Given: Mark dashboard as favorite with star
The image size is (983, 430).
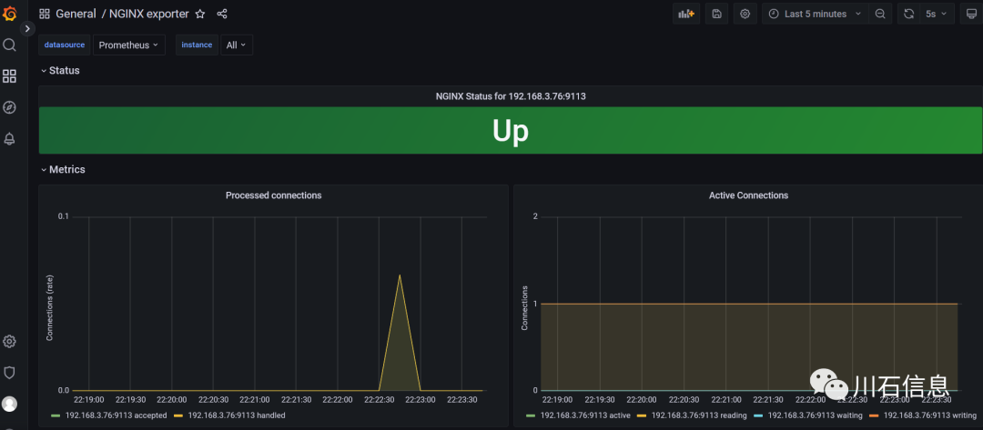Looking at the screenshot, I should coord(200,14).
